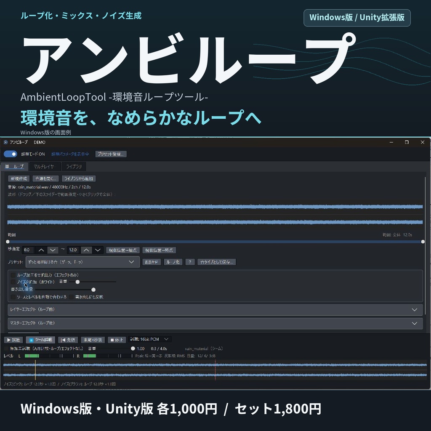Click the R level meter
The height and width of the screenshot is (431, 431).
pyautogui.click(x=108, y=356)
